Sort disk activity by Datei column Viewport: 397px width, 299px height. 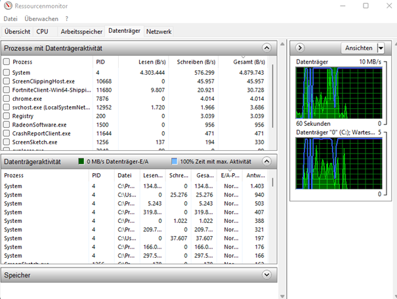pyautogui.click(x=127, y=175)
